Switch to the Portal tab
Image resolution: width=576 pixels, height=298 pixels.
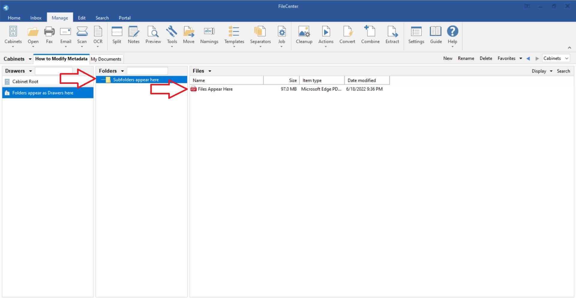pos(124,18)
